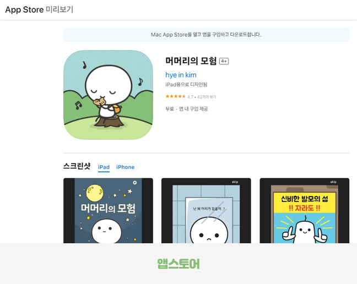
Task: Switch to the iPad screenshots tab
Action: coord(104,167)
